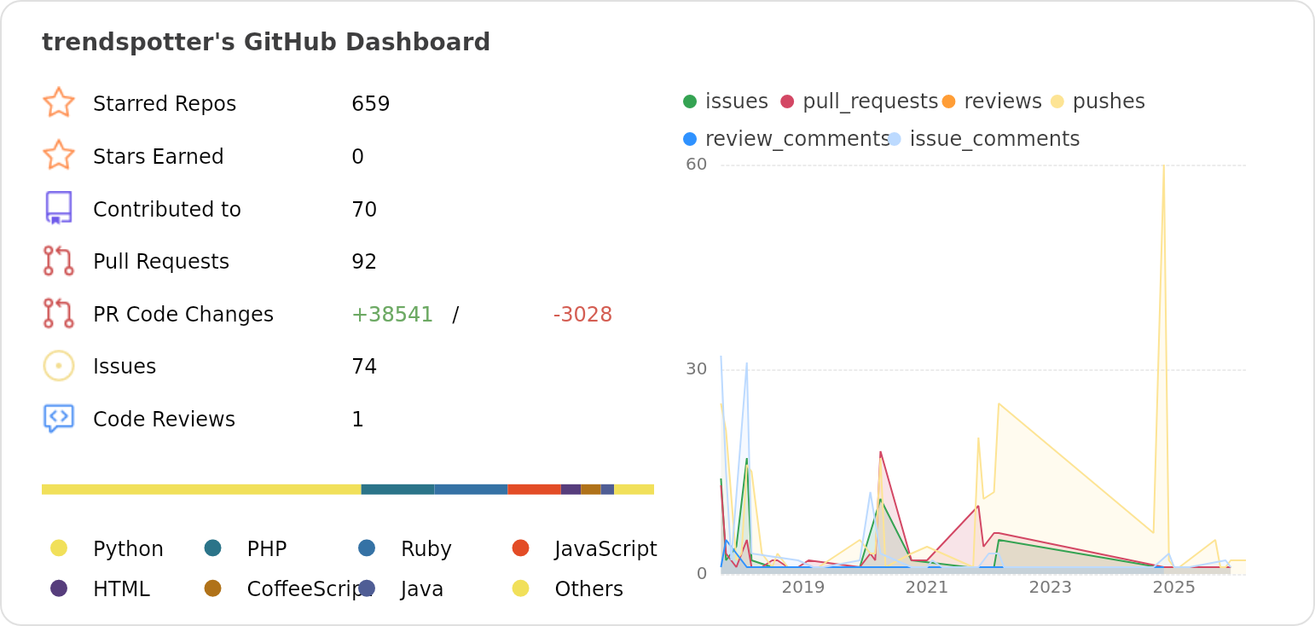Toggle the pull_requests legend entry

coord(786,101)
